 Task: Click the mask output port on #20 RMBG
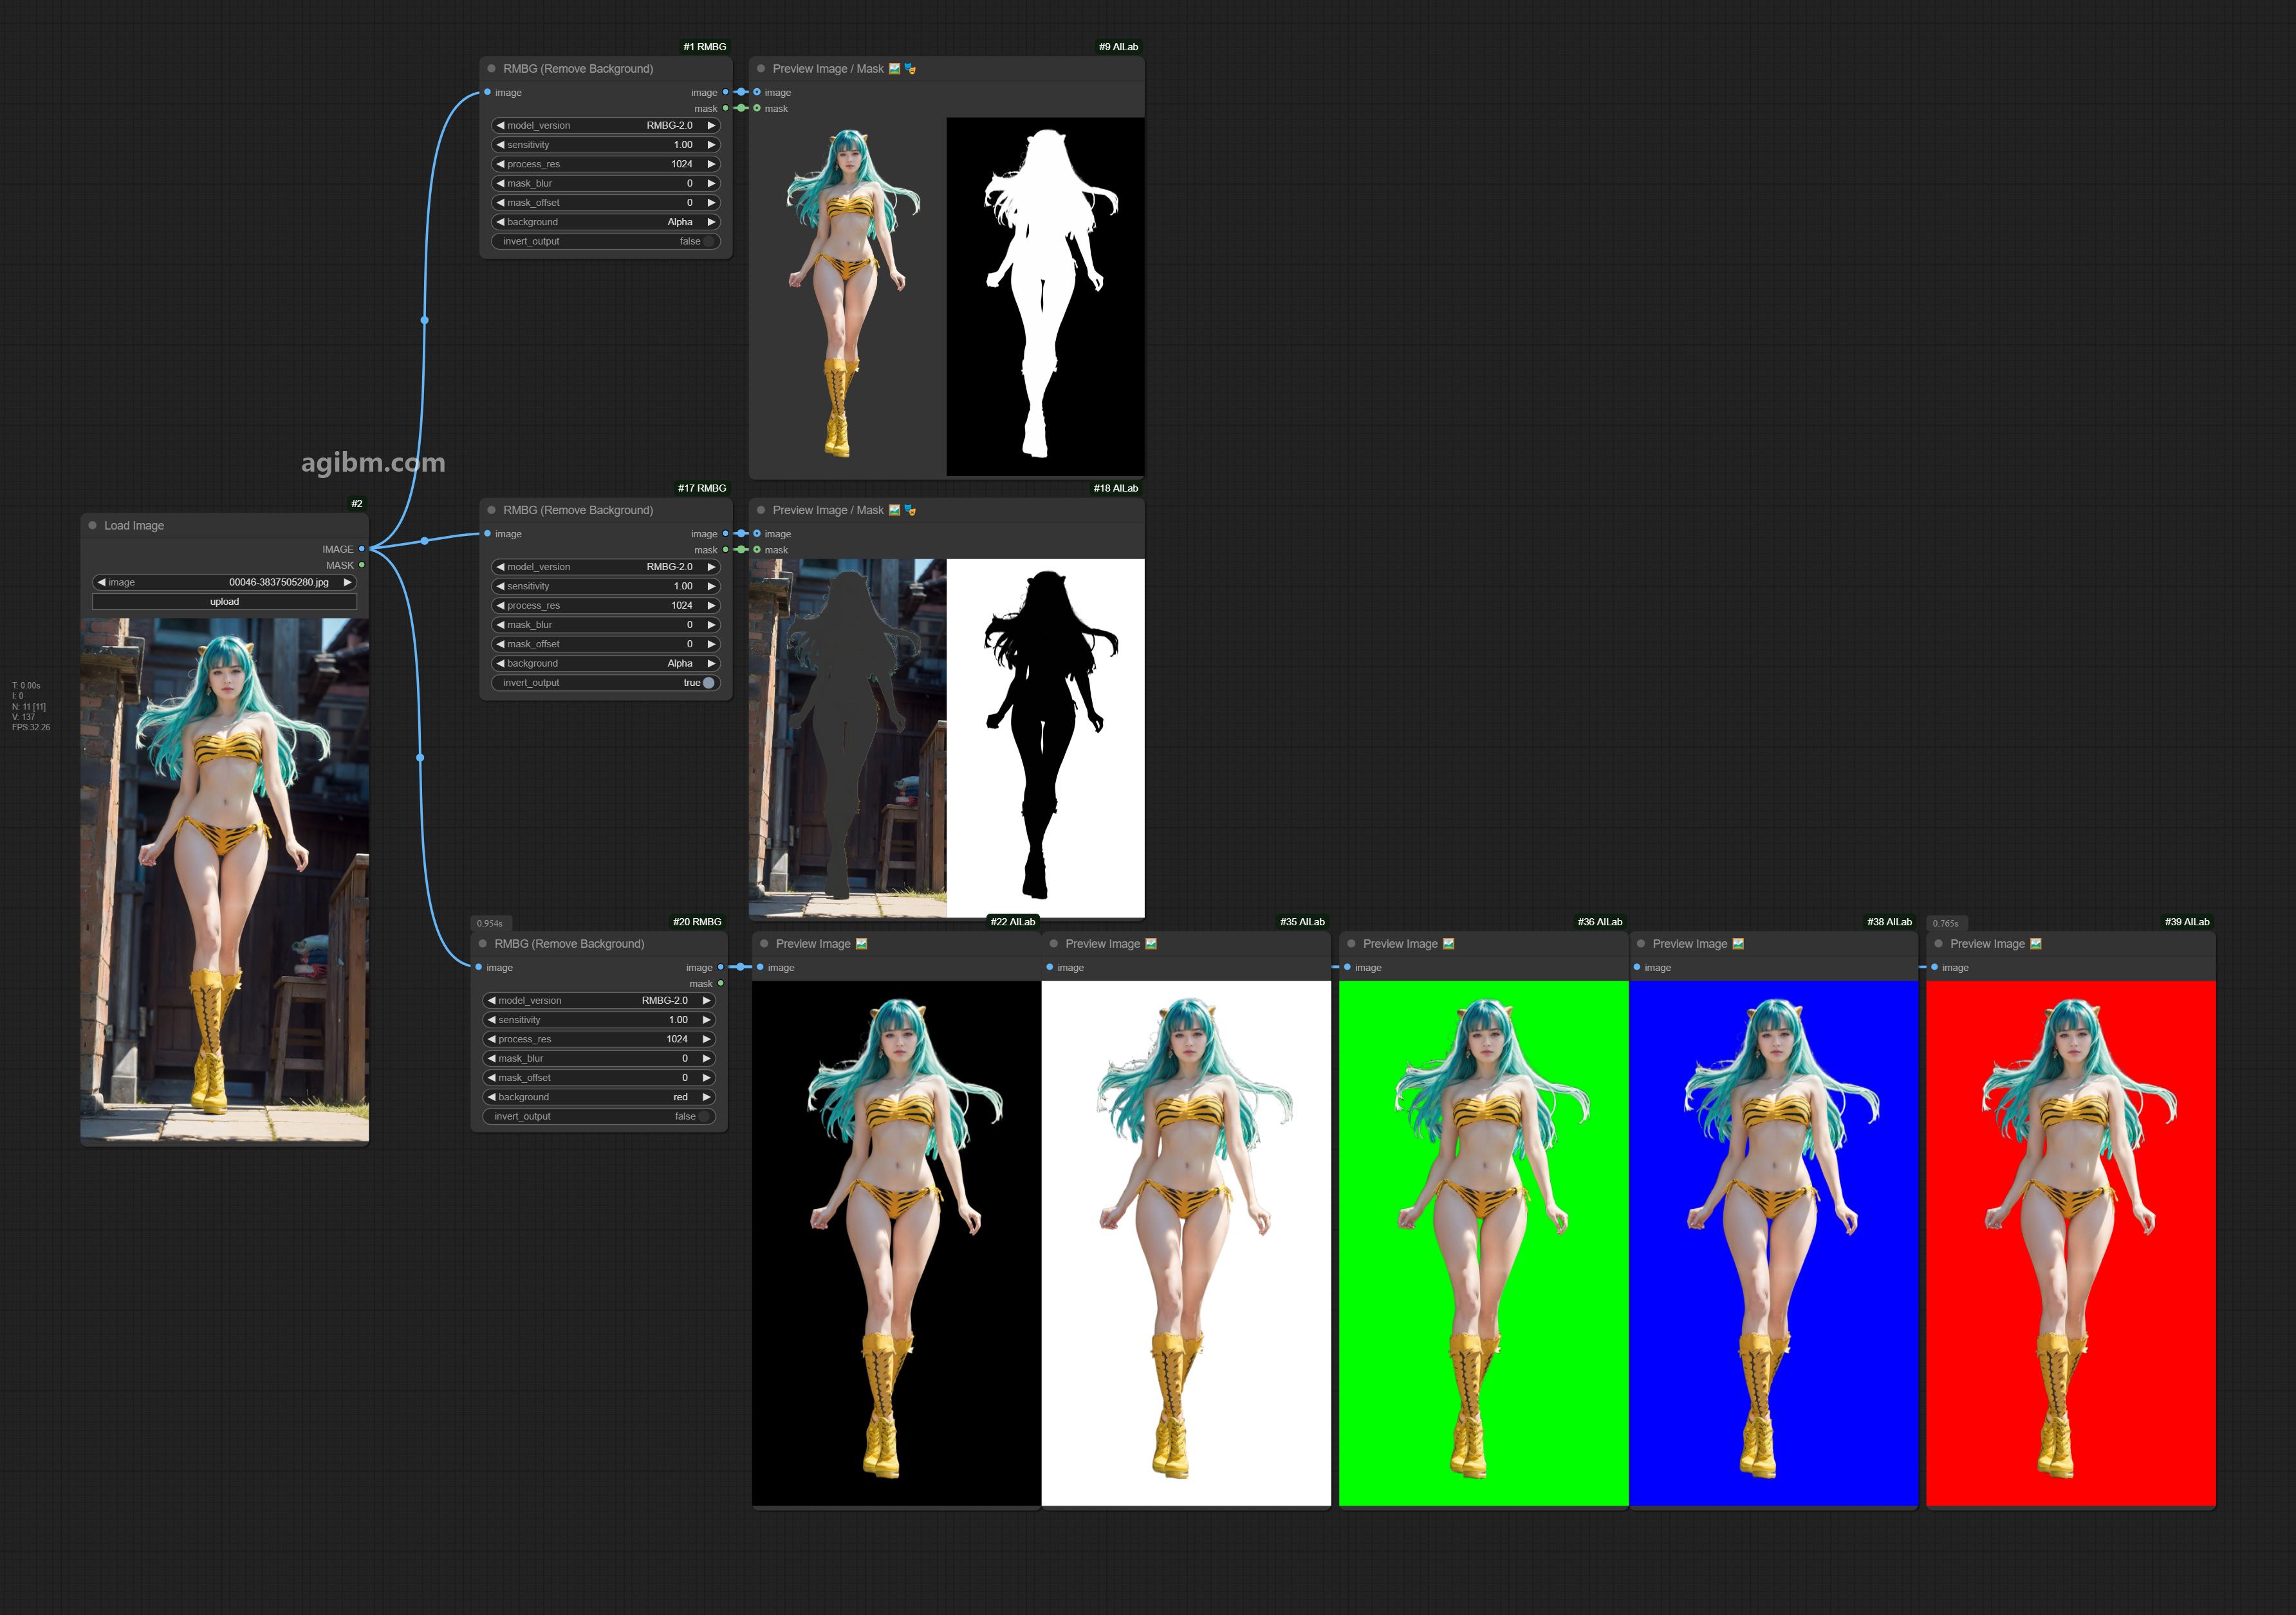pyautogui.click(x=721, y=984)
